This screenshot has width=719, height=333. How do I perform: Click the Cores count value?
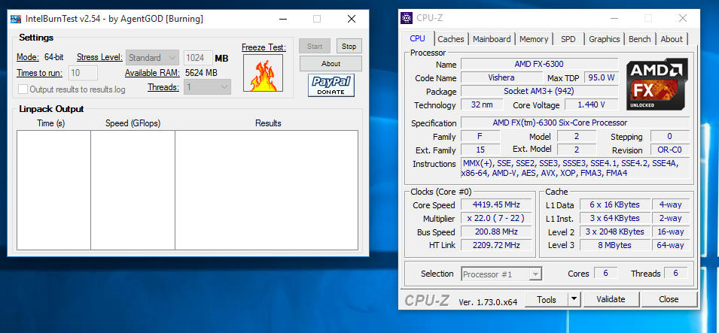[606, 273]
